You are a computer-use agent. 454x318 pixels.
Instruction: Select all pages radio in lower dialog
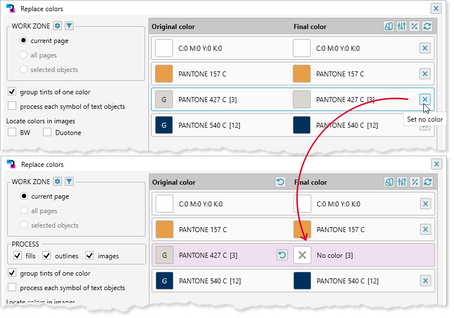pyautogui.click(x=24, y=210)
